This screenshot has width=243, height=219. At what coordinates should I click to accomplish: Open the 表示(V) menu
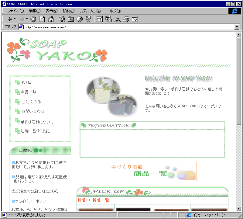pos(51,11)
